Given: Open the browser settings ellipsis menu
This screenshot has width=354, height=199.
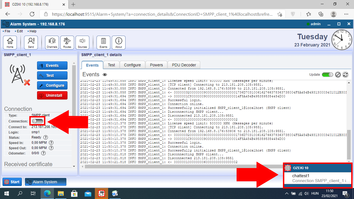Looking at the screenshot, I should 346,14.
